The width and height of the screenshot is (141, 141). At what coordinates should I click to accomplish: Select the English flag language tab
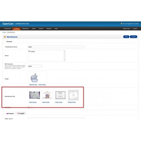pyautogui.click(x=21, y=113)
